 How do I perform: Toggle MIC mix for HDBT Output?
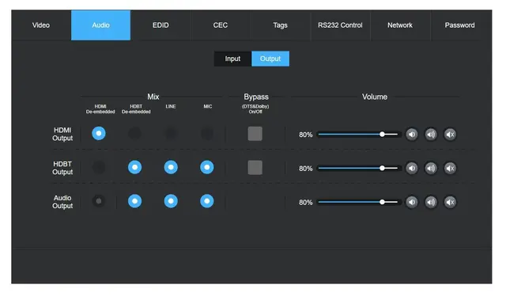coord(207,167)
